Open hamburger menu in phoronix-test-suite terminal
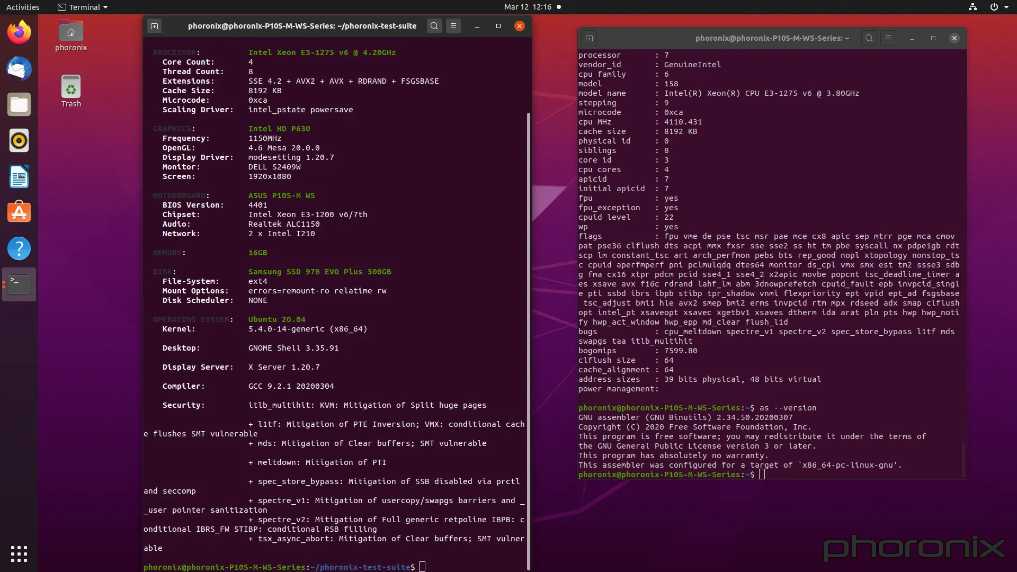 pos(453,26)
